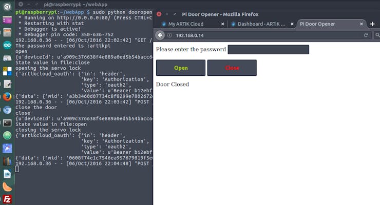The height and width of the screenshot is (205, 380).
Task: Click the terminal cursor block at the bottom
Action: 17,169
